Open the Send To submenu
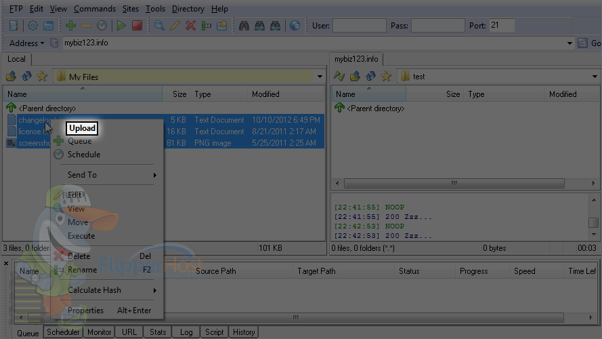Screen dimensions: 602x339 click(x=82, y=175)
